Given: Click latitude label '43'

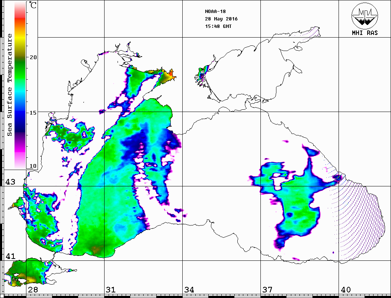Looking at the screenshot, I should click(10, 182).
